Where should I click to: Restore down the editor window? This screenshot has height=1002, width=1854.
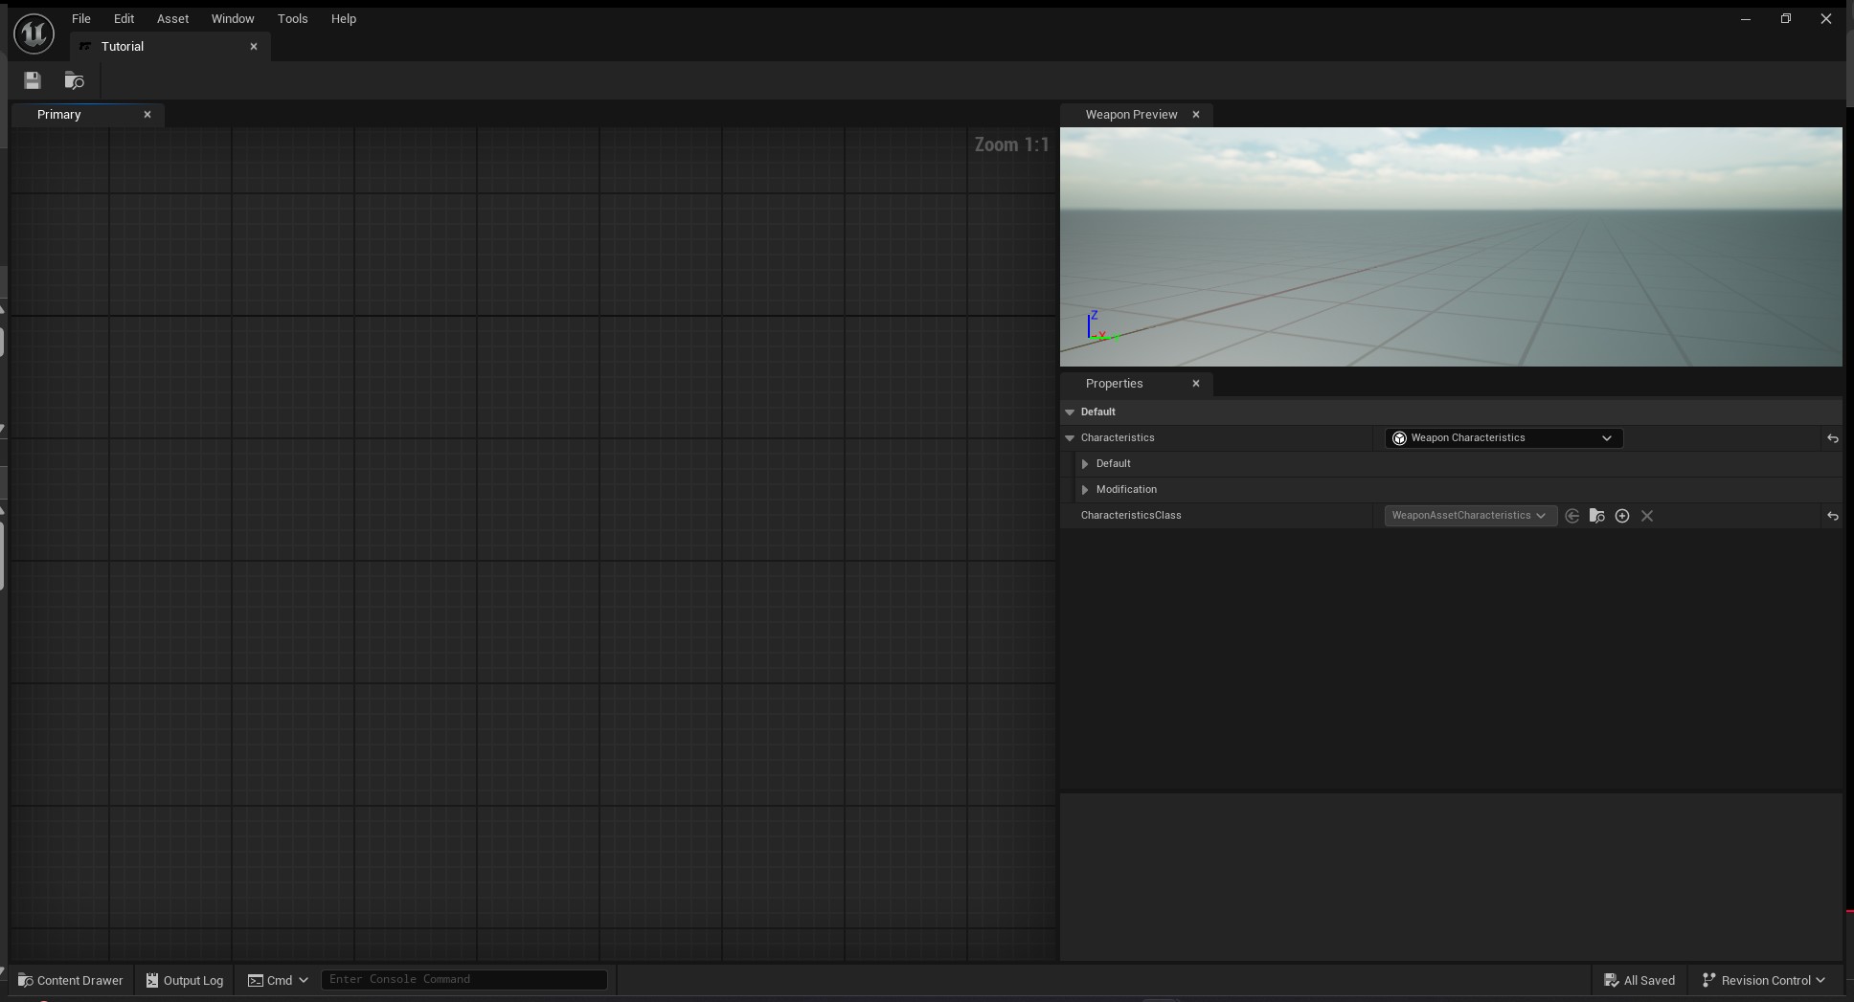[x=1786, y=19]
